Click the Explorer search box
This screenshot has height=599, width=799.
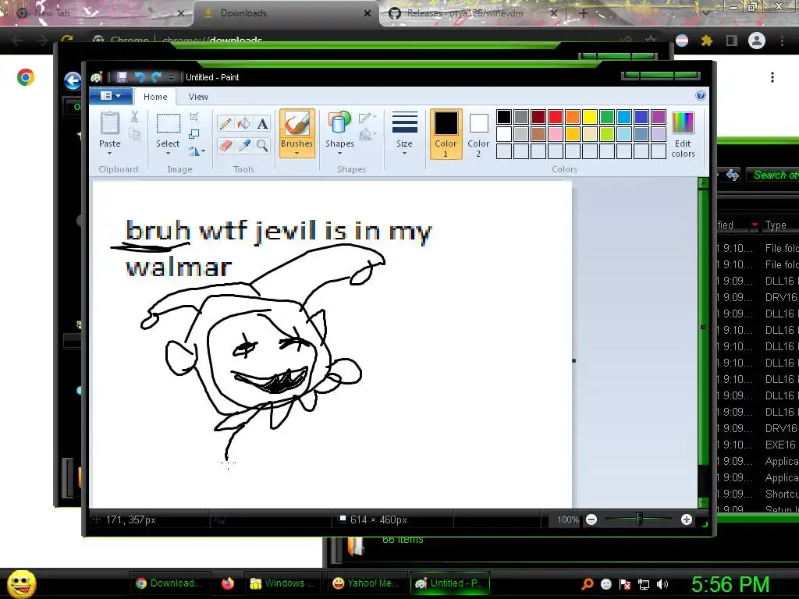(772, 175)
